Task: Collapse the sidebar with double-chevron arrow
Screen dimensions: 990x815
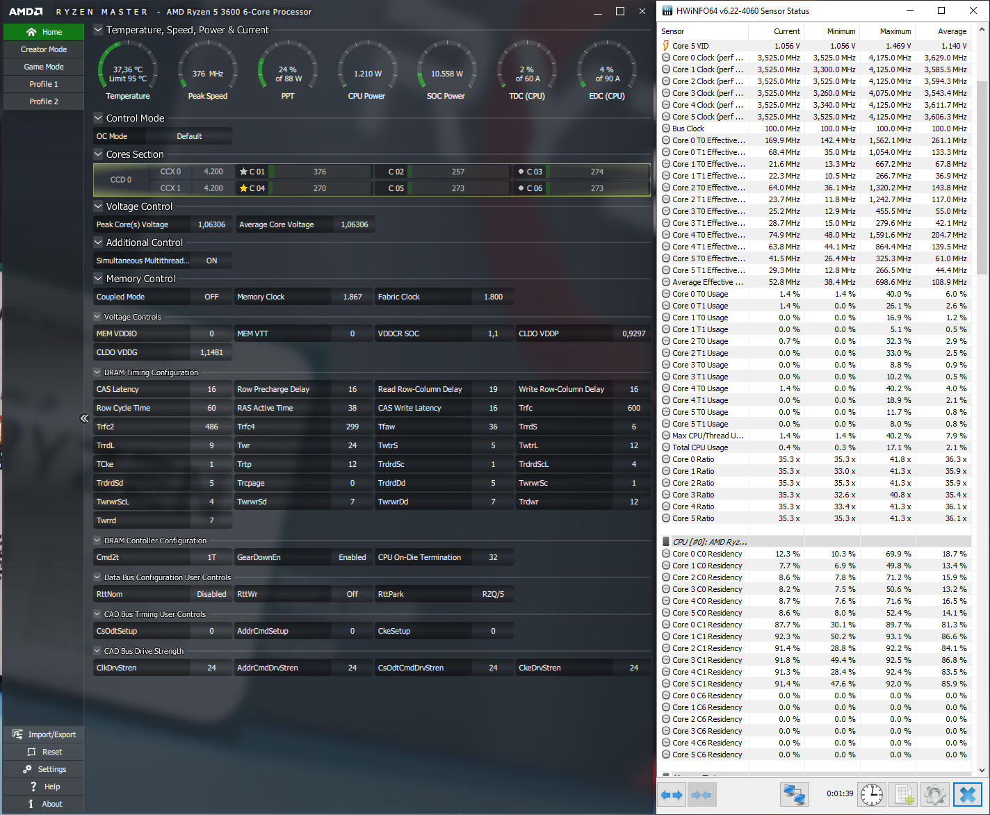Action: (x=84, y=418)
